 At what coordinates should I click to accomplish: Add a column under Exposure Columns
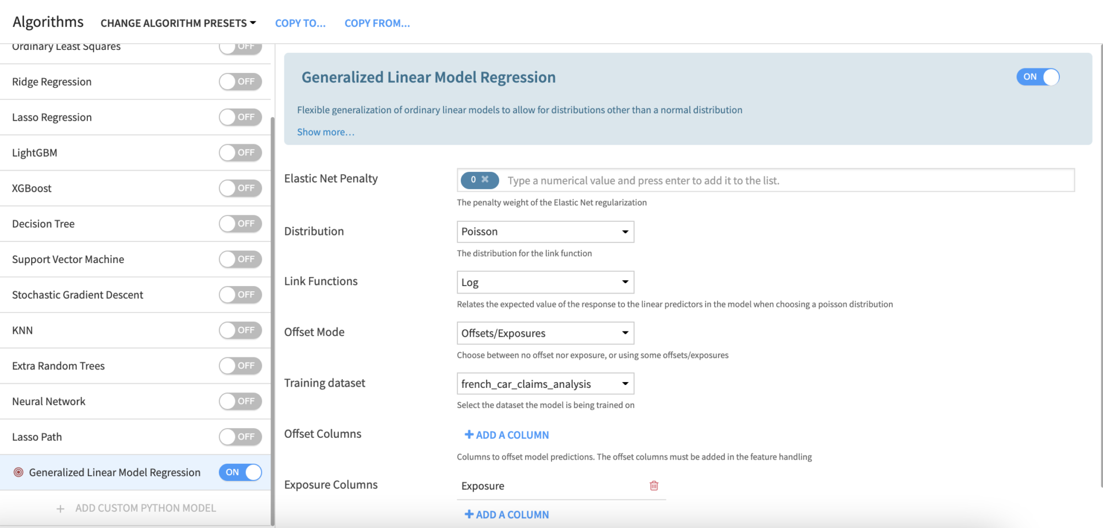pos(507,515)
